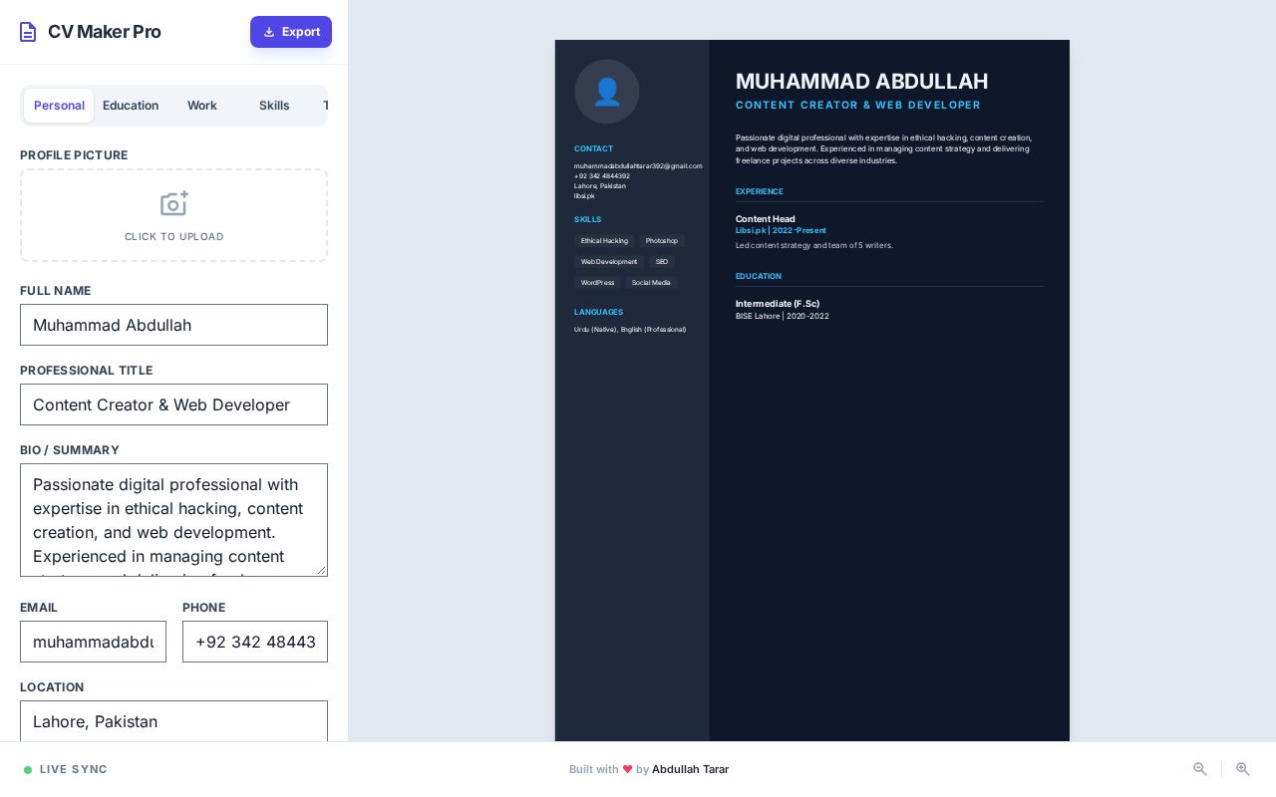Click the 'BISE Lahore | 2020 - 2022' line
This screenshot has width=1276, height=797.
783,317
